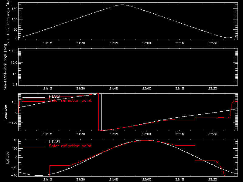
Task: Click white HESSI legend line in Latitude panel
Action: [x=34, y=143]
